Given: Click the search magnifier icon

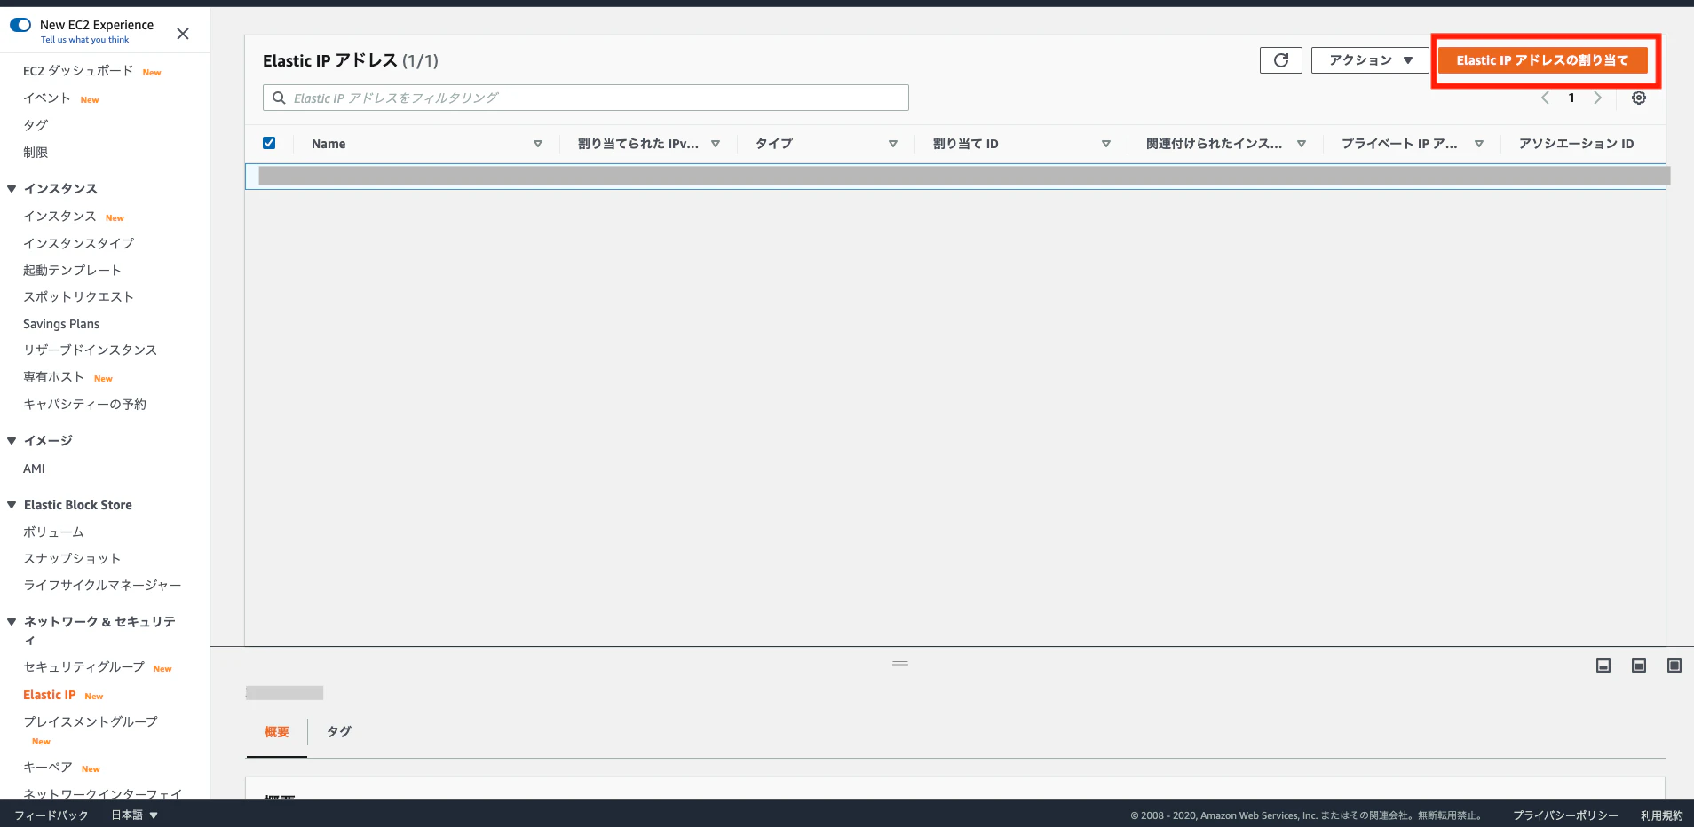Looking at the screenshot, I should (x=279, y=98).
